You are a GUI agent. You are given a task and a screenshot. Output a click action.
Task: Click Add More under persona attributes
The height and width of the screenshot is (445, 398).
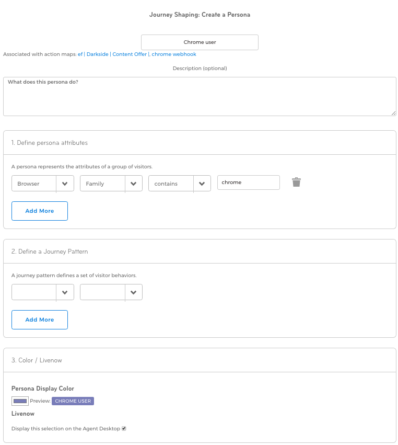[x=40, y=211]
